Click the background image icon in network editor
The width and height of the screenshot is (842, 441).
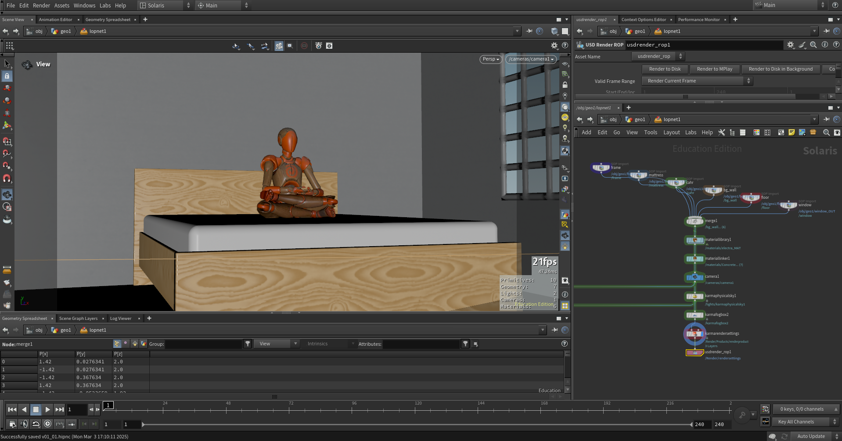(x=802, y=133)
